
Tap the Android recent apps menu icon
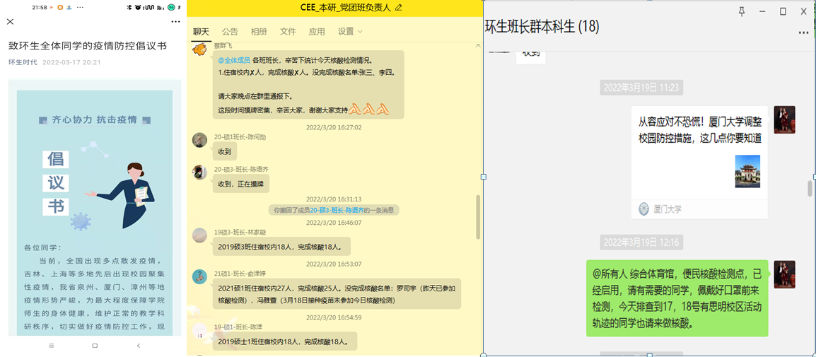pyautogui.click(x=51, y=346)
